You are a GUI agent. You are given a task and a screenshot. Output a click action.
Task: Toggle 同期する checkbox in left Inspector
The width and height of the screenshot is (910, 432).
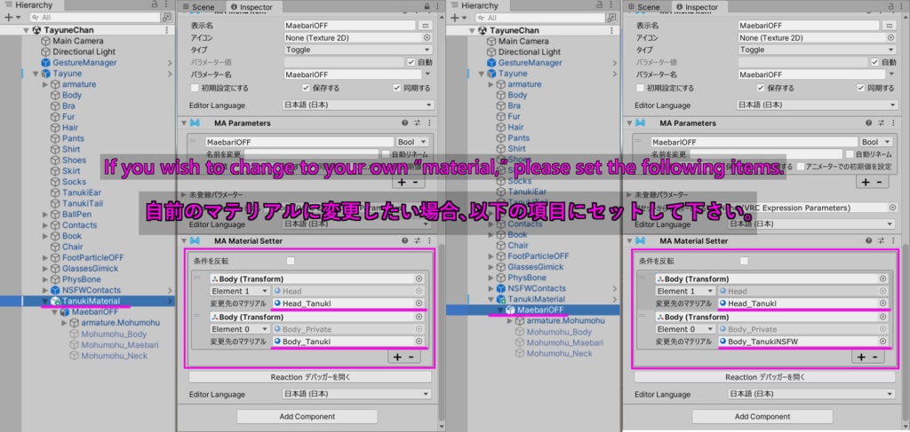397,88
